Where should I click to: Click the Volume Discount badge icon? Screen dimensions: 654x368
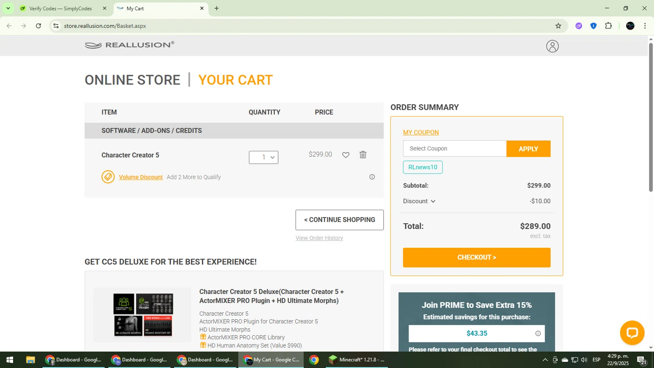click(x=108, y=177)
